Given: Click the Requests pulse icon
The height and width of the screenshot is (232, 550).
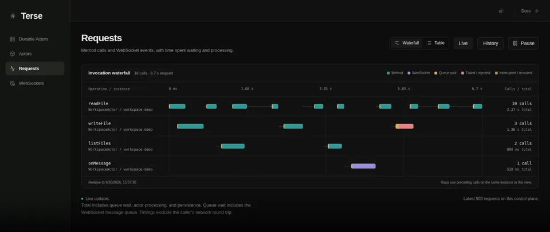Looking at the screenshot, I should tap(12, 69).
